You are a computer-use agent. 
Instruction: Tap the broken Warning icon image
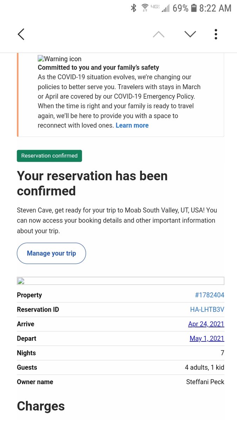click(x=41, y=59)
